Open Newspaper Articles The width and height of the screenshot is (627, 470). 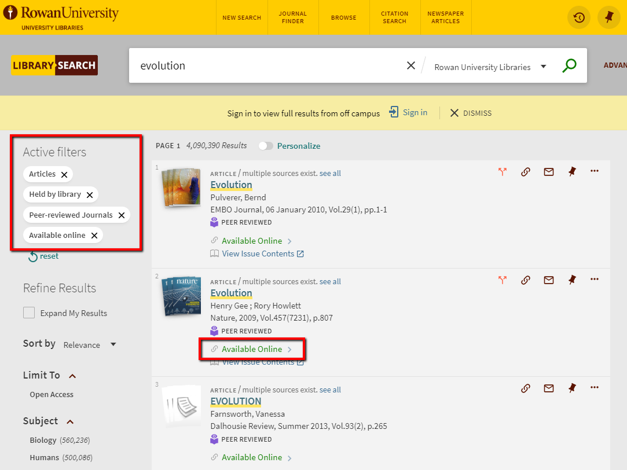click(x=445, y=17)
